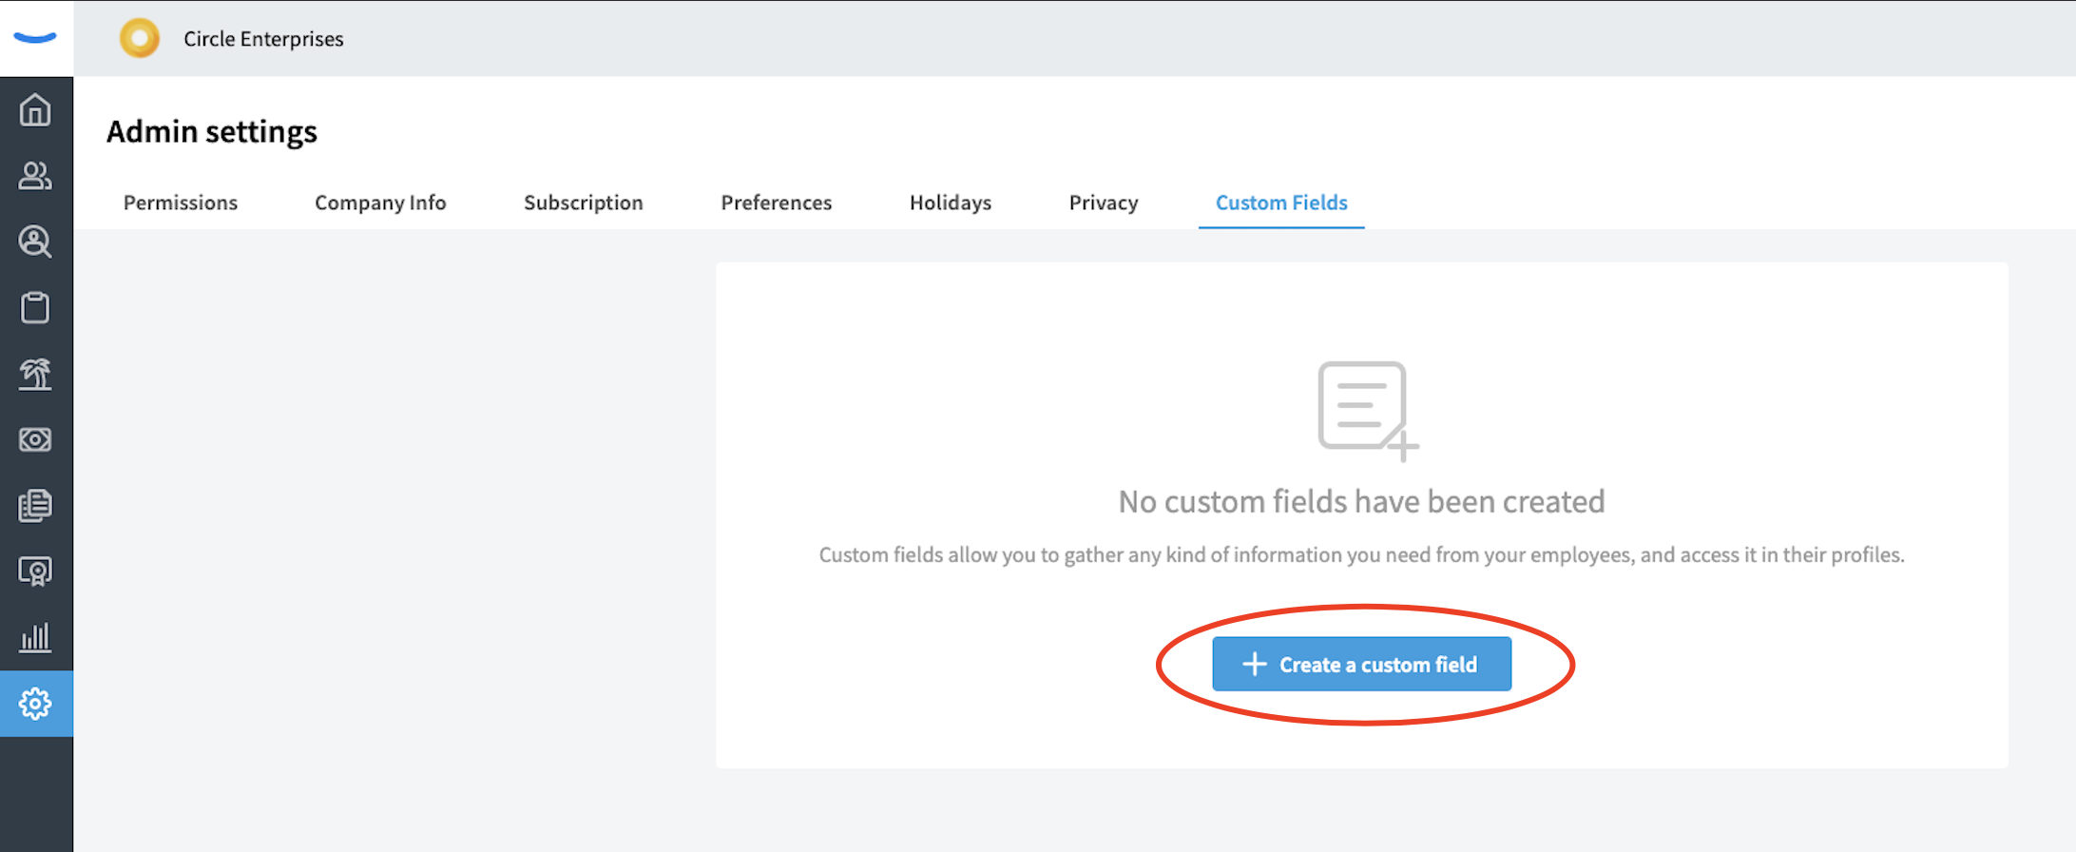The height and width of the screenshot is (852, 2076).
Task: Switch to the Privacy tab
Action: (1104, 203)
